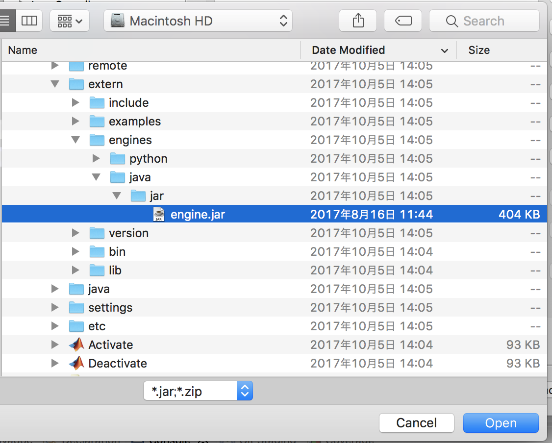The image size is (552, 443).
Task: Expand the lib folder
Action: 75,270
